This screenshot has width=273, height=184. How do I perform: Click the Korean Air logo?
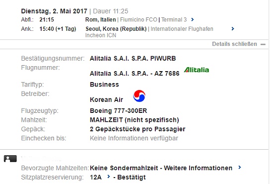coord(139,96)
